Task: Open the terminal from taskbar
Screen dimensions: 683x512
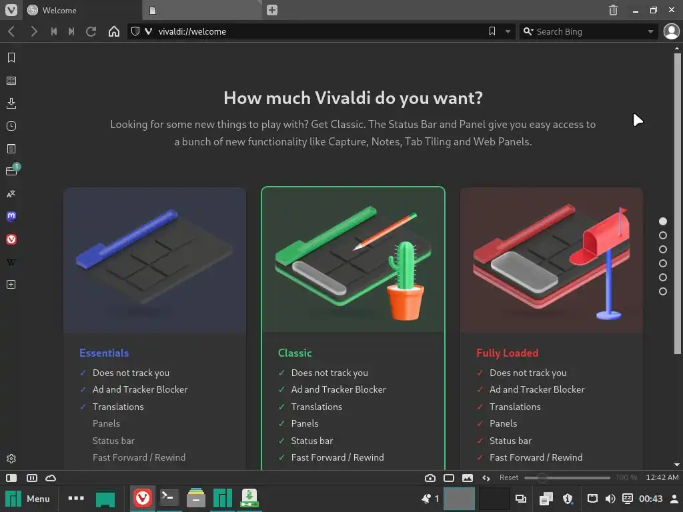Action: (x=169, y=499)
